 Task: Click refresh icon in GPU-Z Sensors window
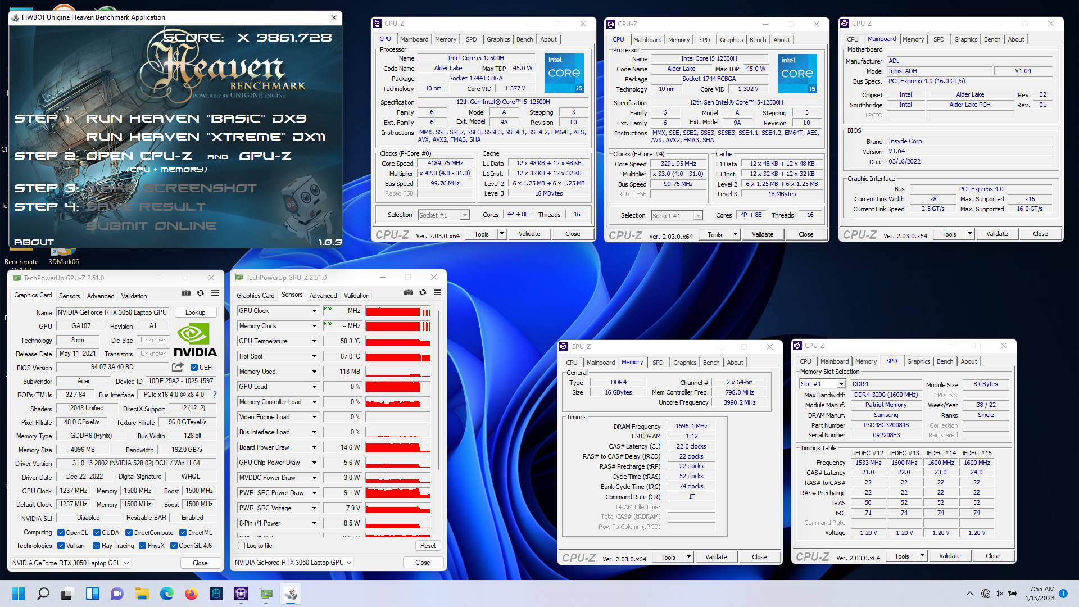[x=423, y=292]
